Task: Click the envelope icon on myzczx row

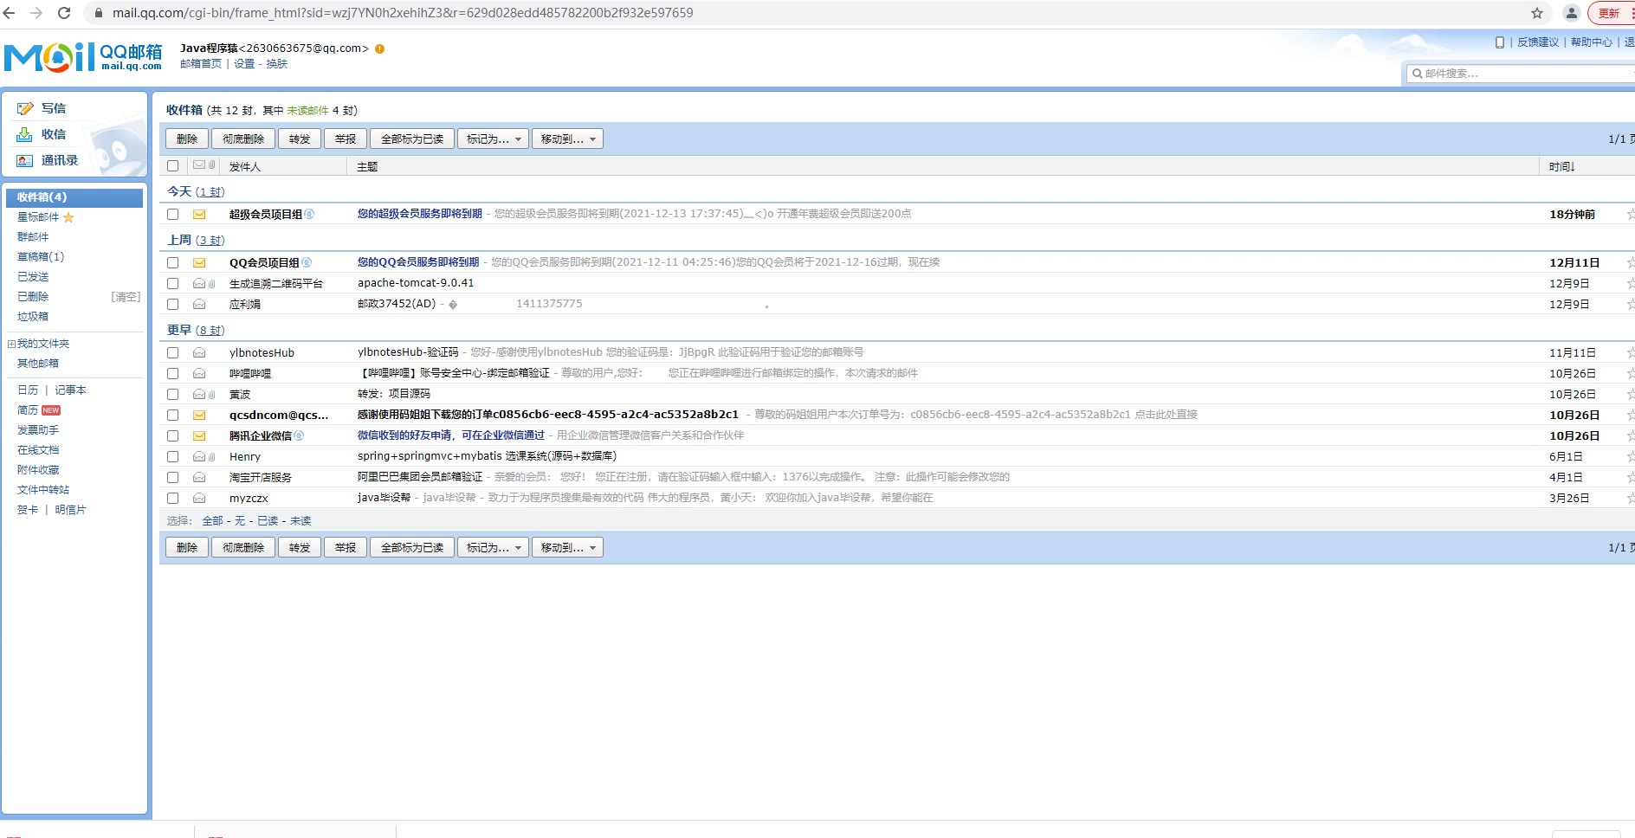Action: click(x=199, y=498)
